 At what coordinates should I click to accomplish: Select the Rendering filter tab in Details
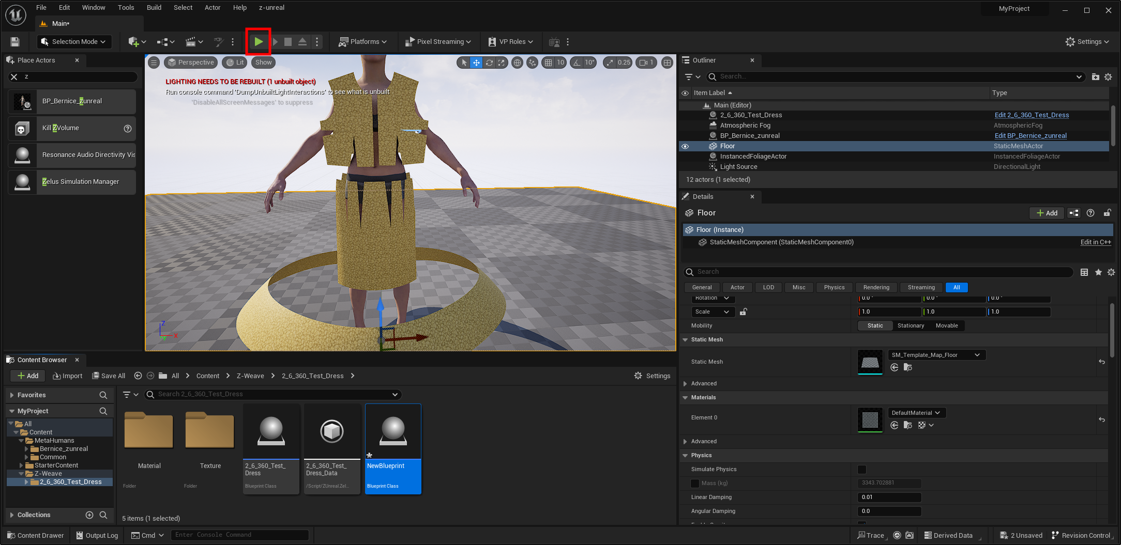[876, 287]
